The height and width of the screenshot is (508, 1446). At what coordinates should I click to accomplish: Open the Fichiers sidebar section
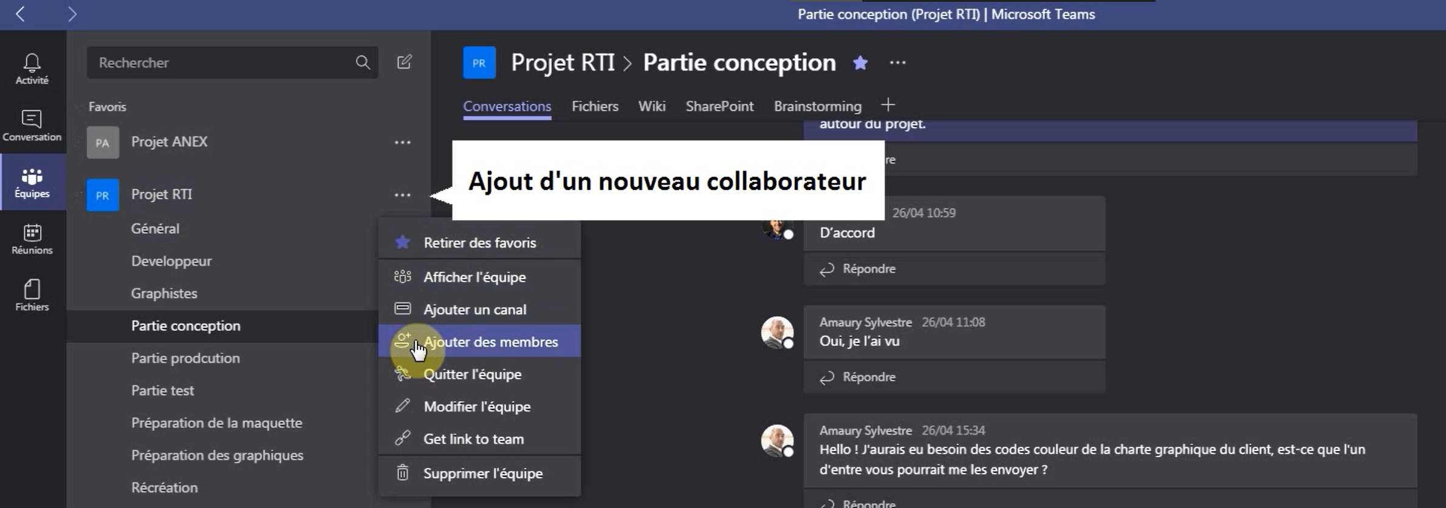(31, 293)
